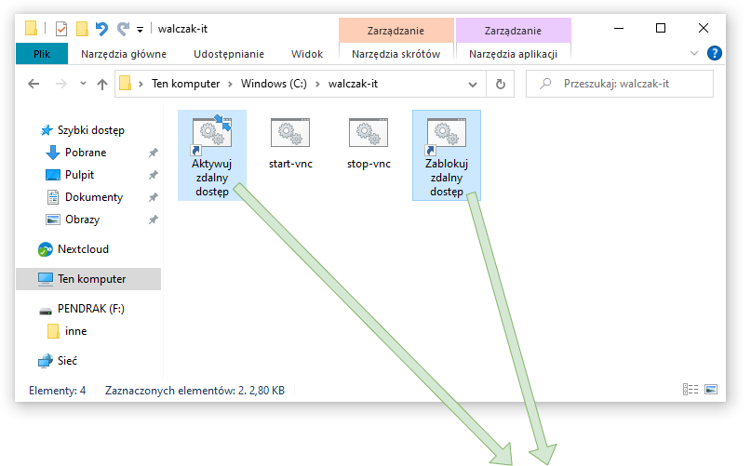Maximize the walczak-it window
This screenshot has height=466, width=751.
click(661, 28)
